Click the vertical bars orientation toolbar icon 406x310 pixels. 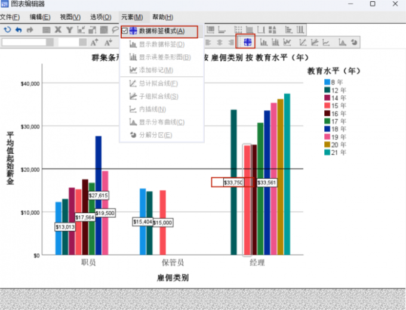point(300,30)
